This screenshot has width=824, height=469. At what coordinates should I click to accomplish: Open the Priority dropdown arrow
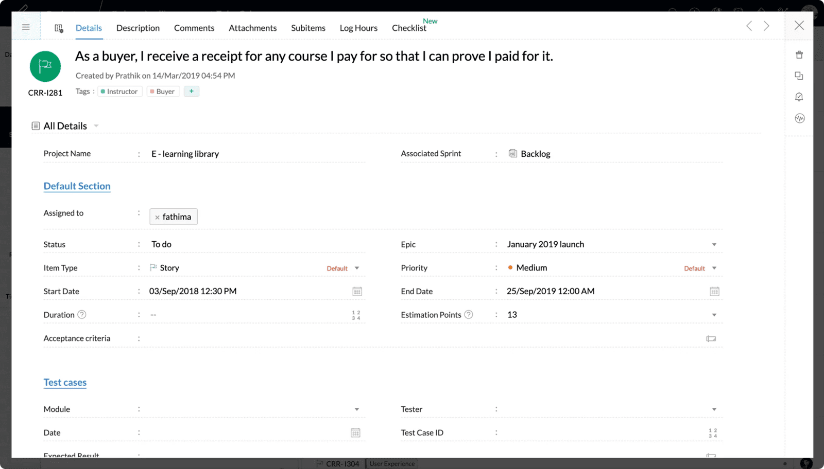[714, 268]
